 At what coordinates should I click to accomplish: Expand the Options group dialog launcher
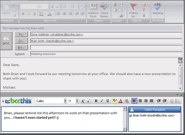tap(148, 20)
